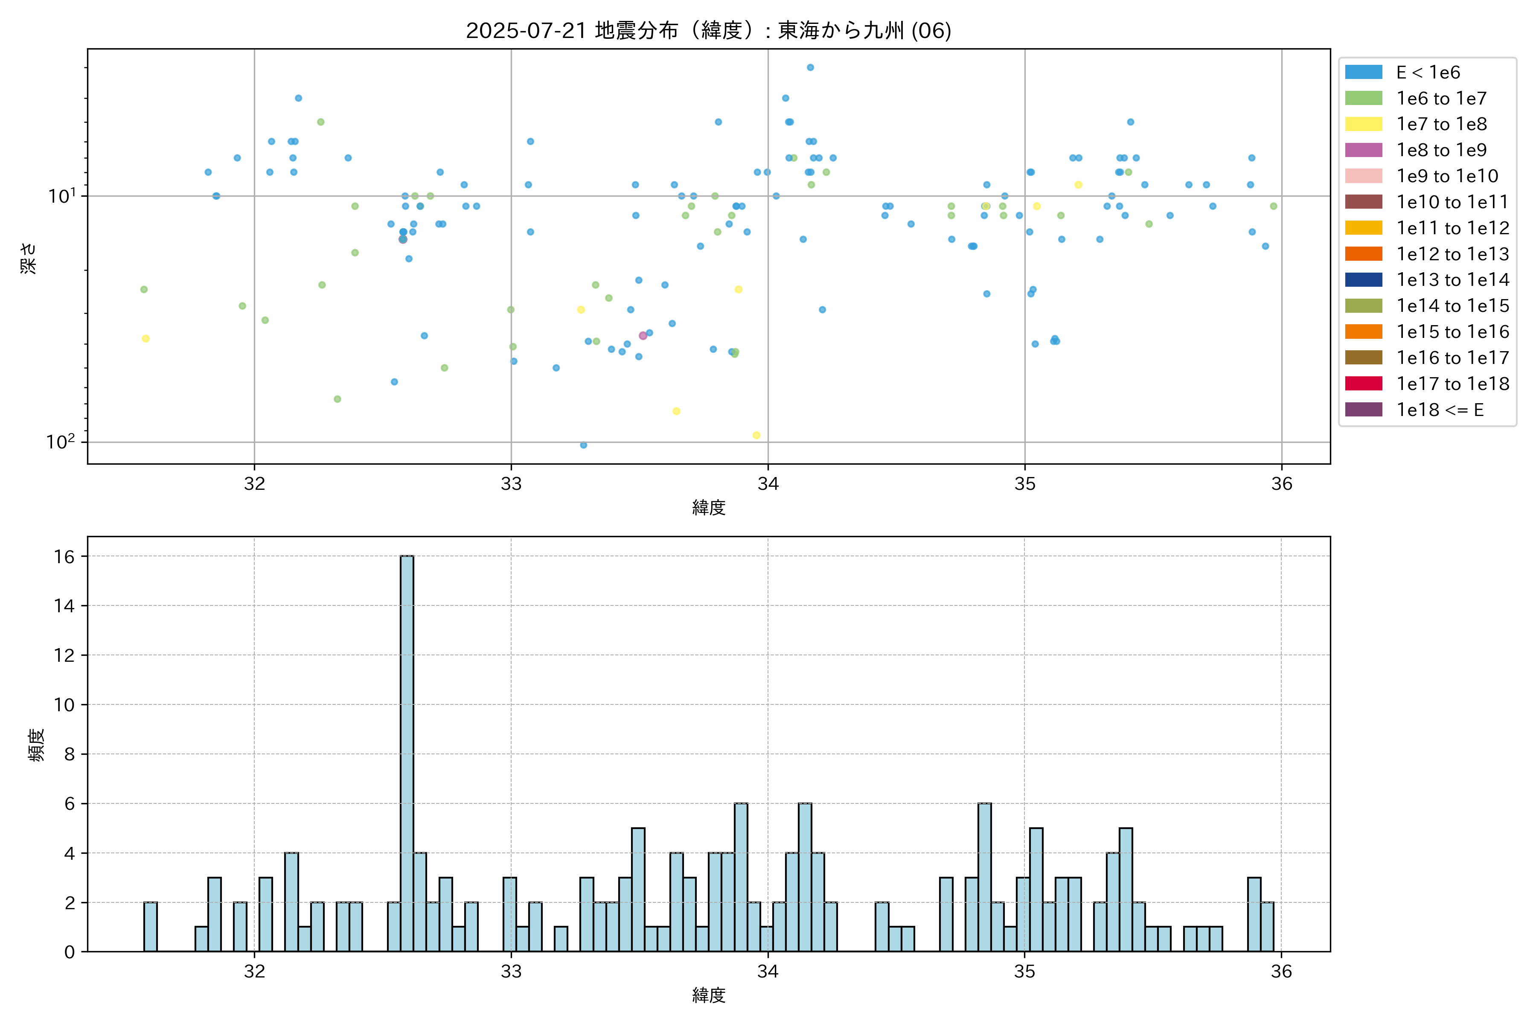Click the upper plot's 緯度 x-axis label
Image resolution: width=1536 pixels, height=1024 pixels.
[709, 507]
